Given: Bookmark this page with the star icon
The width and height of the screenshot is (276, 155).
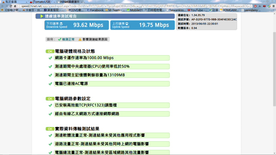Looking at the screenshot, I should pos(251,6).
